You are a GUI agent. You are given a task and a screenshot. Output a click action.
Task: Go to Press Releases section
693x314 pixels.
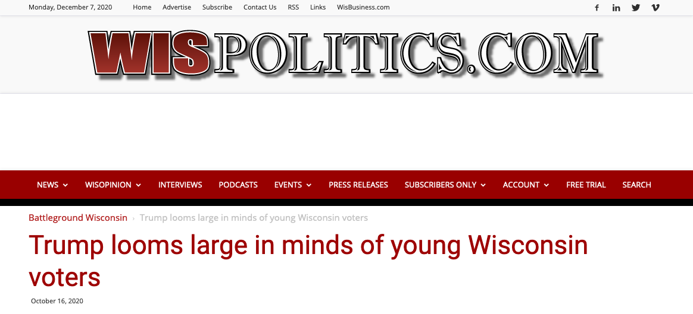tap(358, 185)
